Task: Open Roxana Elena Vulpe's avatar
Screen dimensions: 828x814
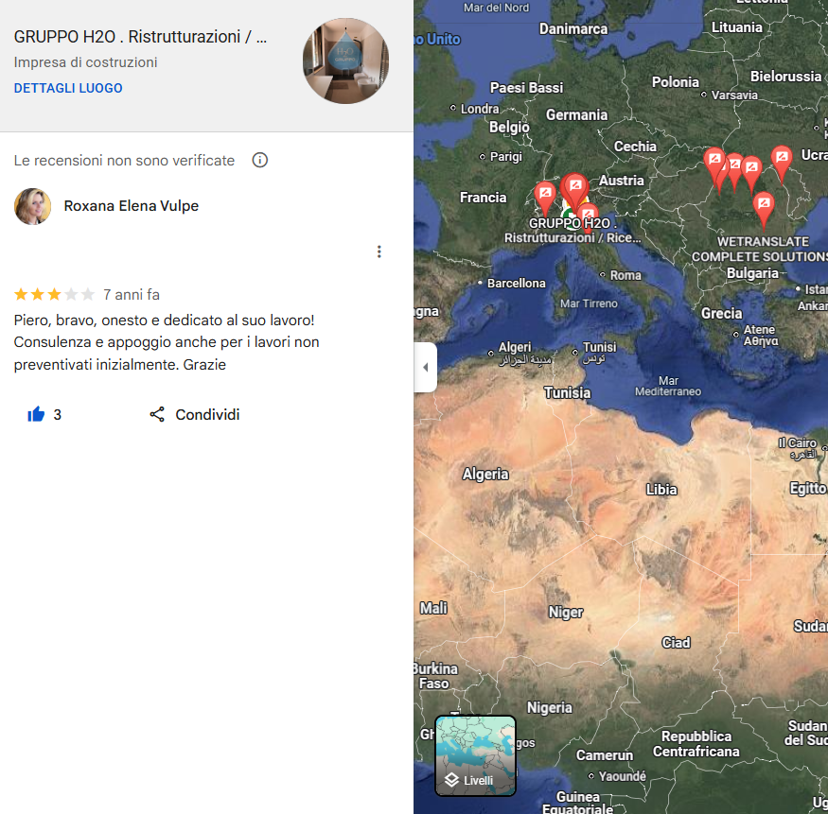Action: [x=33, y=206]
